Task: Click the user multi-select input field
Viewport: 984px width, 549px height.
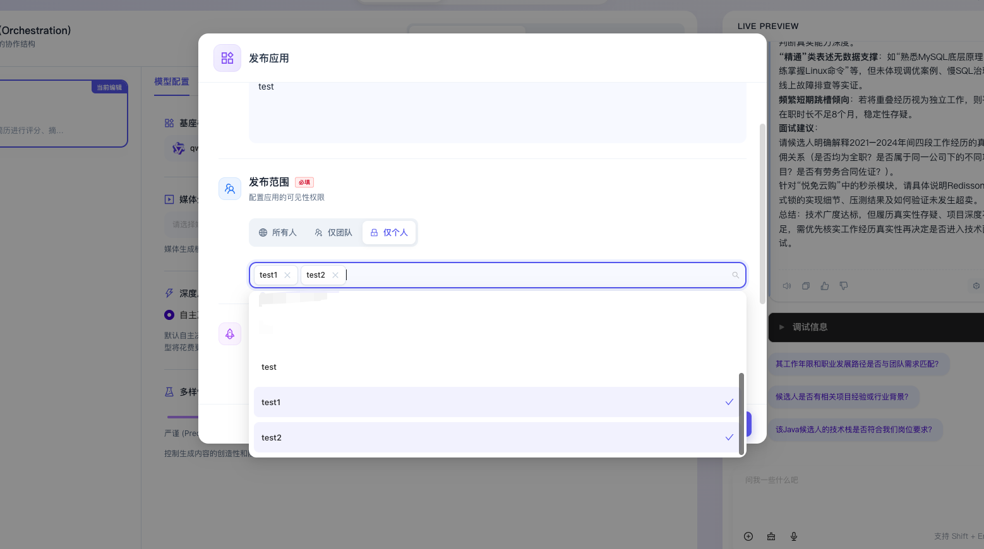Action: tap(537, 275)
